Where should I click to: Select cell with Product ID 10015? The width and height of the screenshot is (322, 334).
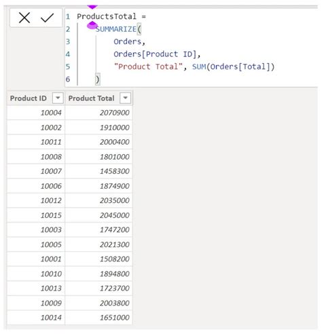click(36, 215)
